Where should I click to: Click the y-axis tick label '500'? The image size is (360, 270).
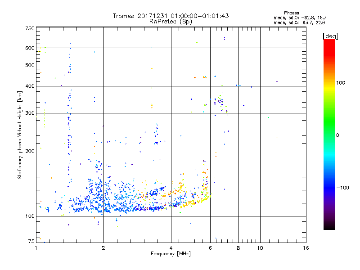point(30,65)
